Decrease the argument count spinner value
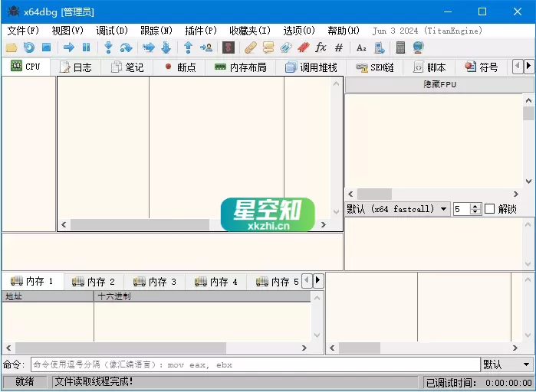 pyautogui.click(x=475, y=212)
